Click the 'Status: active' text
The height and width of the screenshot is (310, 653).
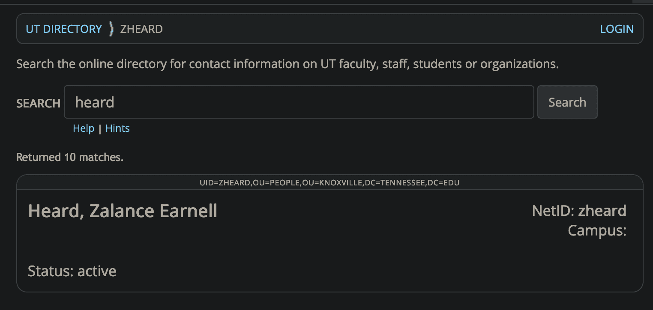click(x=72, y=271)
